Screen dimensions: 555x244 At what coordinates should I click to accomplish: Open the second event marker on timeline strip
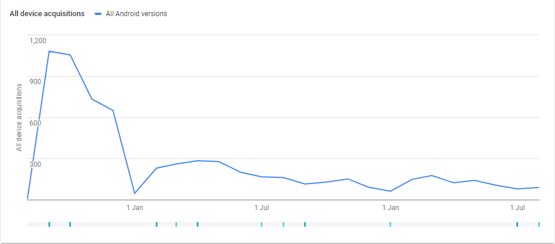(70, 224)
